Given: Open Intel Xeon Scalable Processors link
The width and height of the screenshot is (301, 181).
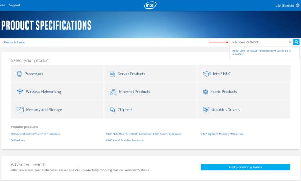Looking at the screenshot, I should point(125,140).
